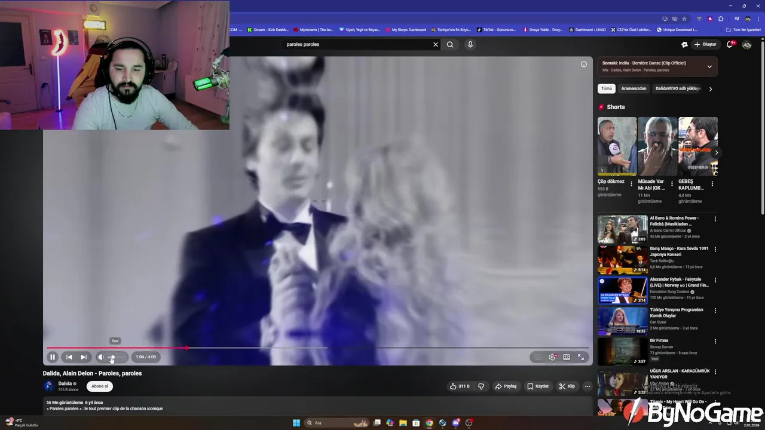The image size is (765, 430).
Task: Mute the player volume speaker icon
Action: tap(100, 357)
